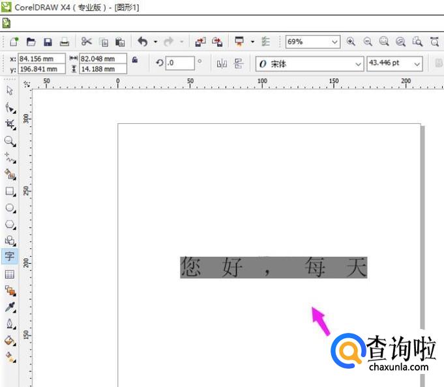Click the highlighted text 您好，每天

pyautogui.click(x=273, y=267)
